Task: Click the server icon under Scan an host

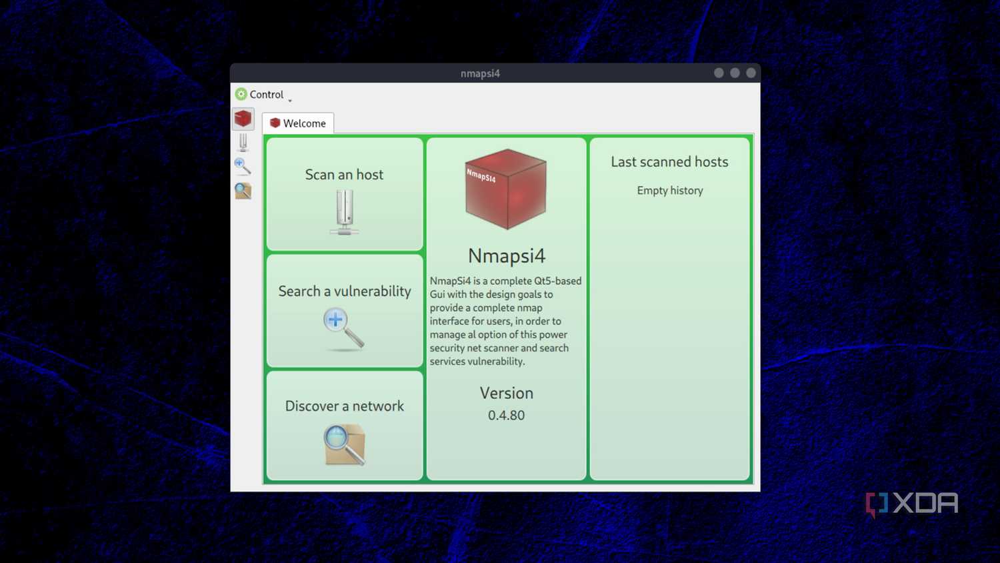Action: 345,212
